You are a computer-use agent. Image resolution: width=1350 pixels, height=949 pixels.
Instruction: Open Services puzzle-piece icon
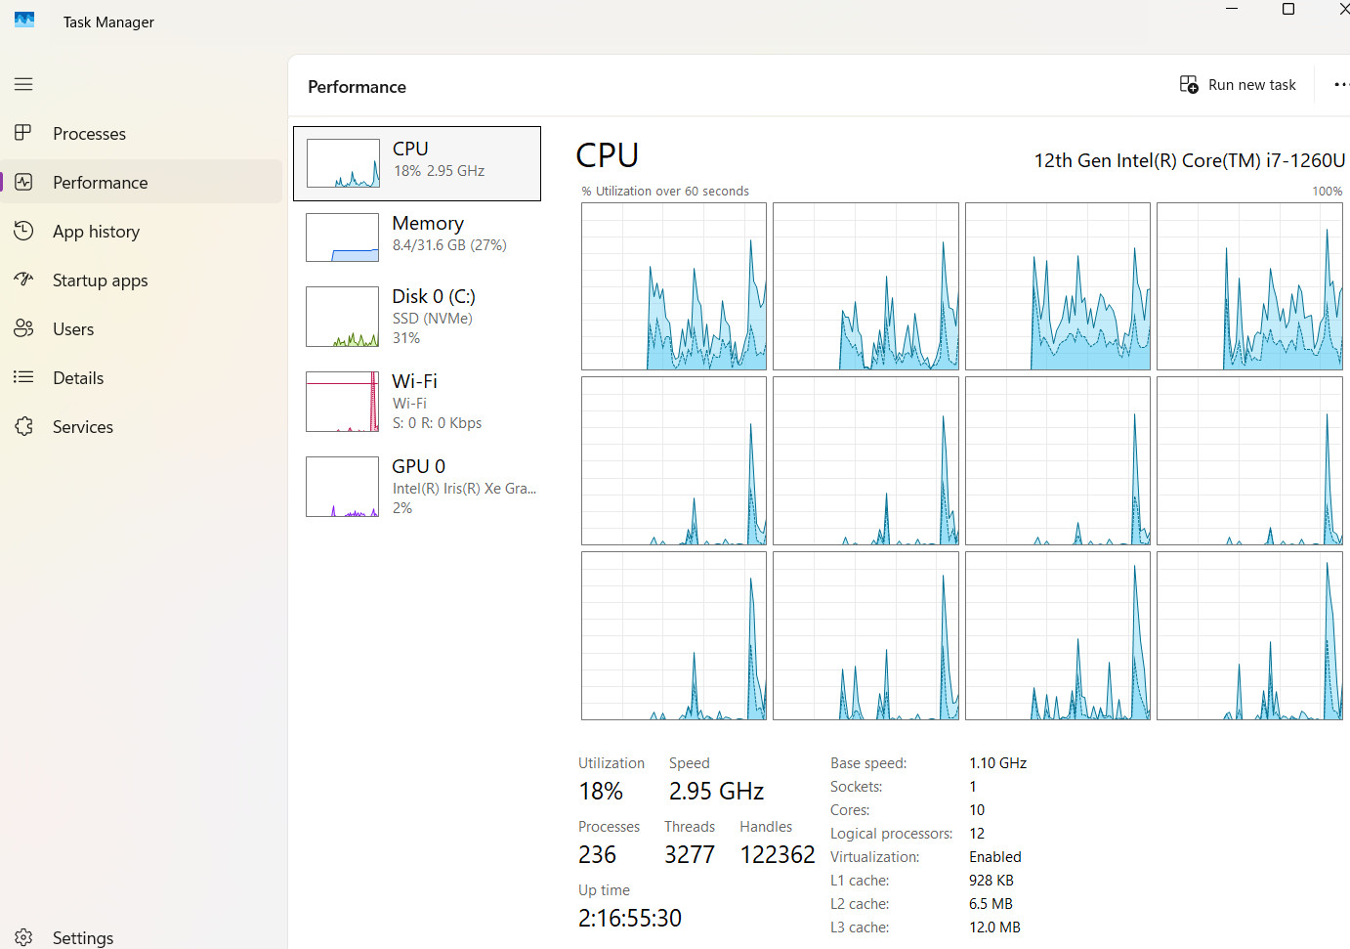pos(23,426)
